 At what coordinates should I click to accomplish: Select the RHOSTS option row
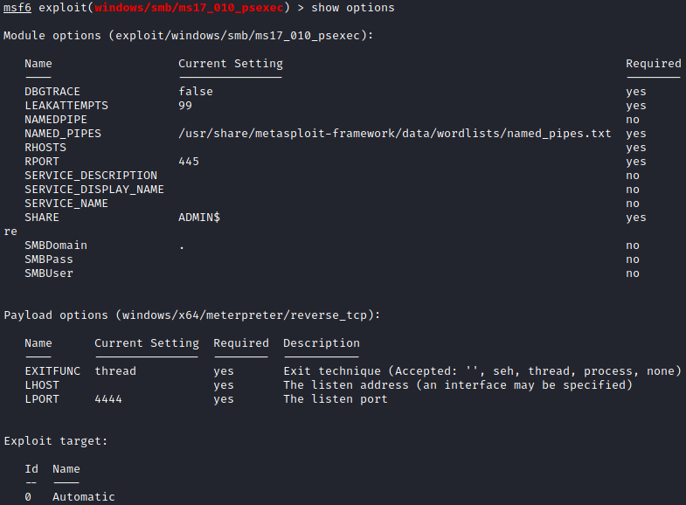coord(45,148)
